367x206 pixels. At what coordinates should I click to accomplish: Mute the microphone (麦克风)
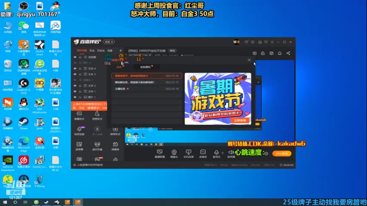pos(217,154)
